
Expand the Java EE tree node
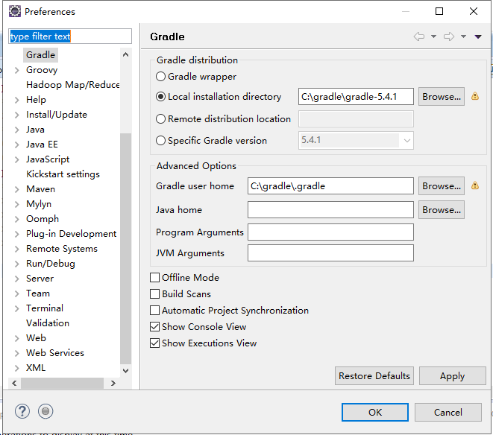(x=17, y=145)
